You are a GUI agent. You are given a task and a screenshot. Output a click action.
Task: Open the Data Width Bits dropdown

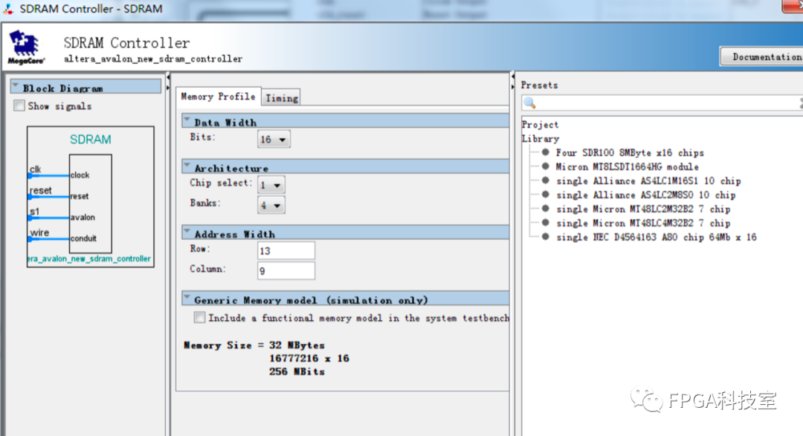click(x=274, y=139)
